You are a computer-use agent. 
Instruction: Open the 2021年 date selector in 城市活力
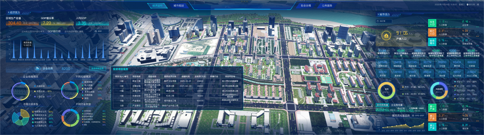point(384,21)
